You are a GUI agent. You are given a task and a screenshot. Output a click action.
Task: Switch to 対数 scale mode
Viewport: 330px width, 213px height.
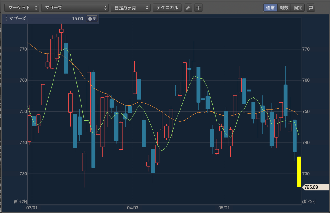[284, 8]
